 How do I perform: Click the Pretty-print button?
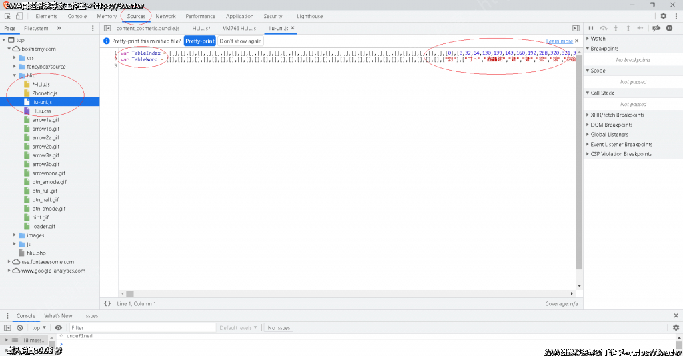tap(199, 41)
